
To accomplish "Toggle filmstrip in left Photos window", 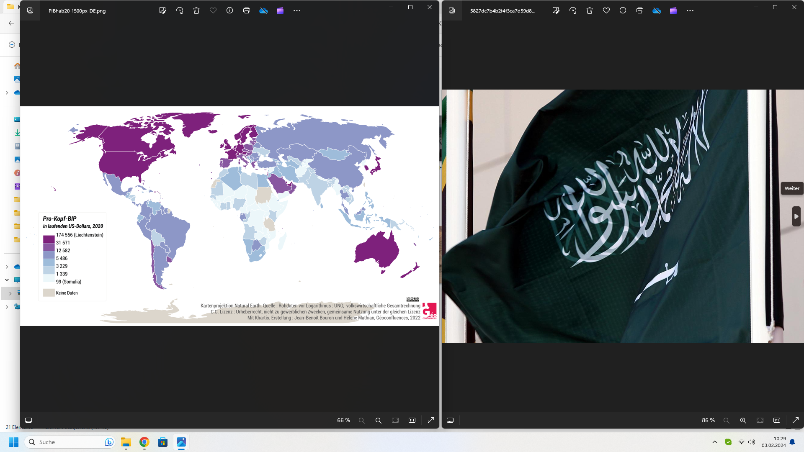I will [x=28, y=420].
